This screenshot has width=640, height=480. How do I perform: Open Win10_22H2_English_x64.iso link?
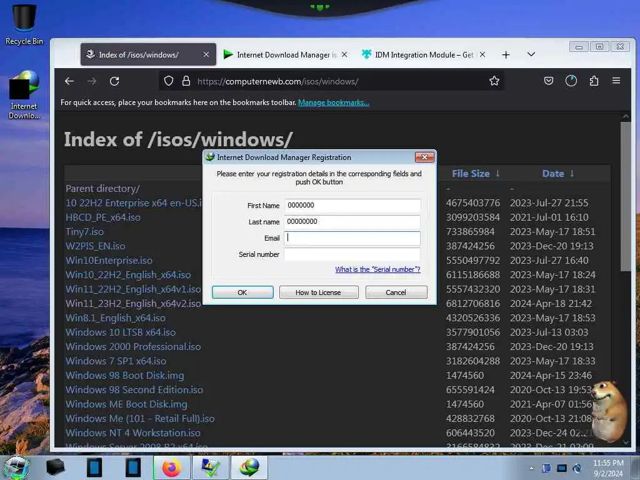pyautogui.click(x=128, y=275)
